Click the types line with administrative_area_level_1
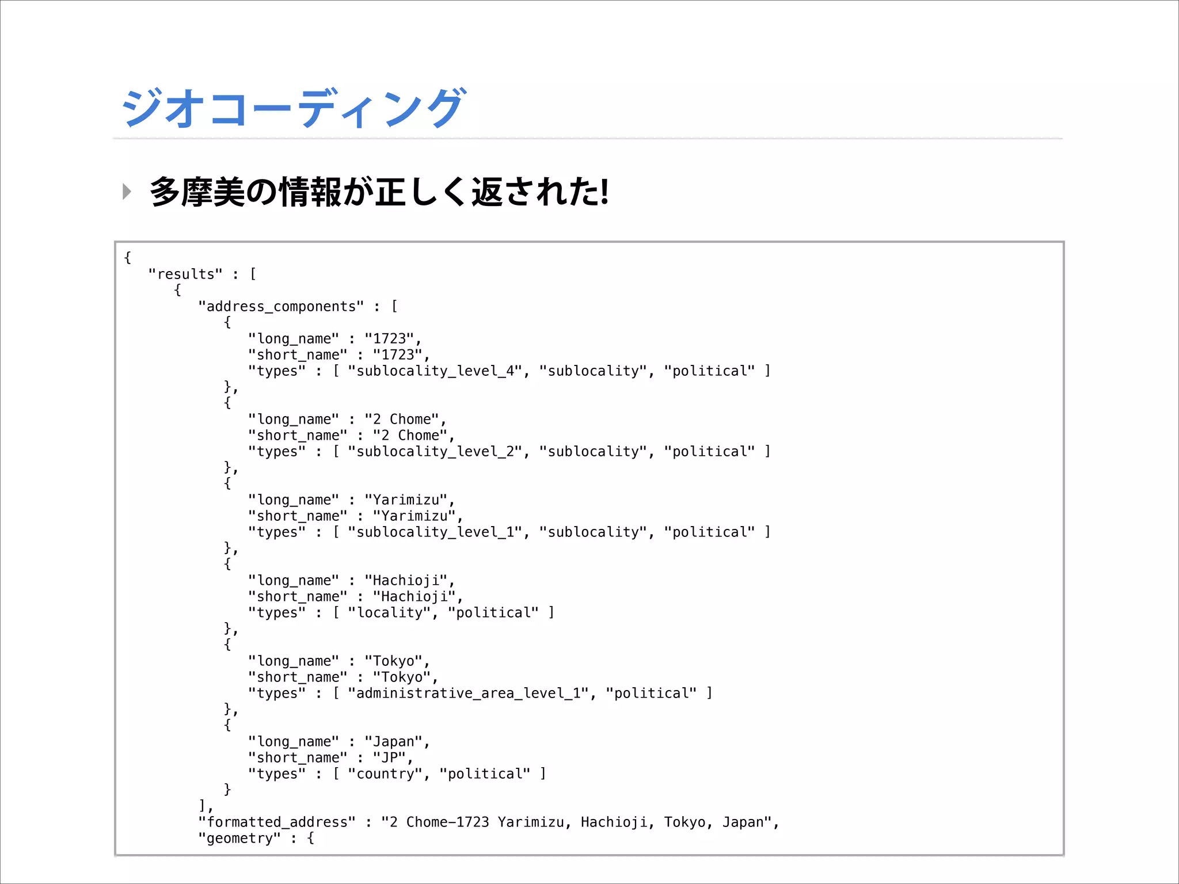This screenshot has height=884, width=1179. point(481,693)
